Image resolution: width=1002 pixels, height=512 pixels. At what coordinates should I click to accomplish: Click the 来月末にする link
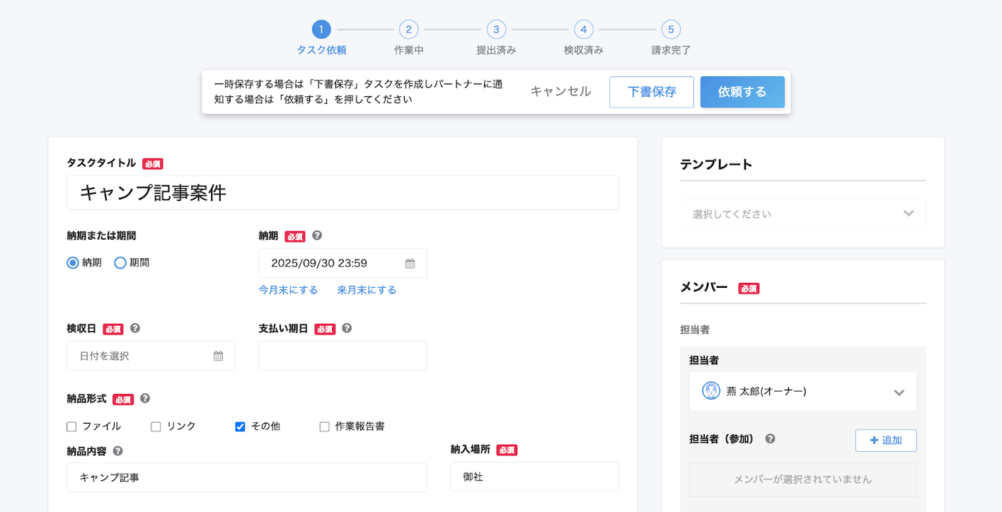[367, 290]
